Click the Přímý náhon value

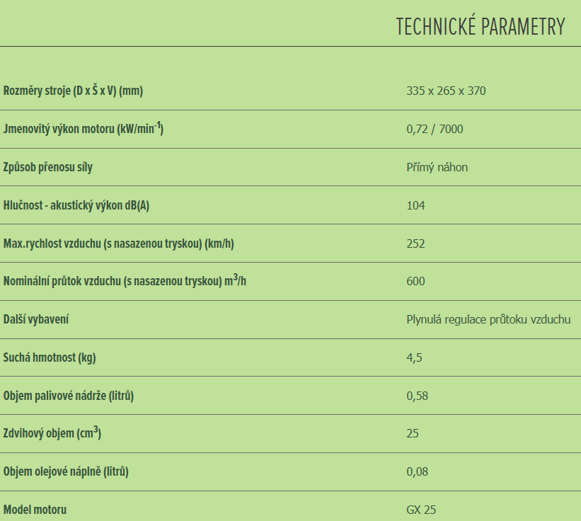click(437, 167)
